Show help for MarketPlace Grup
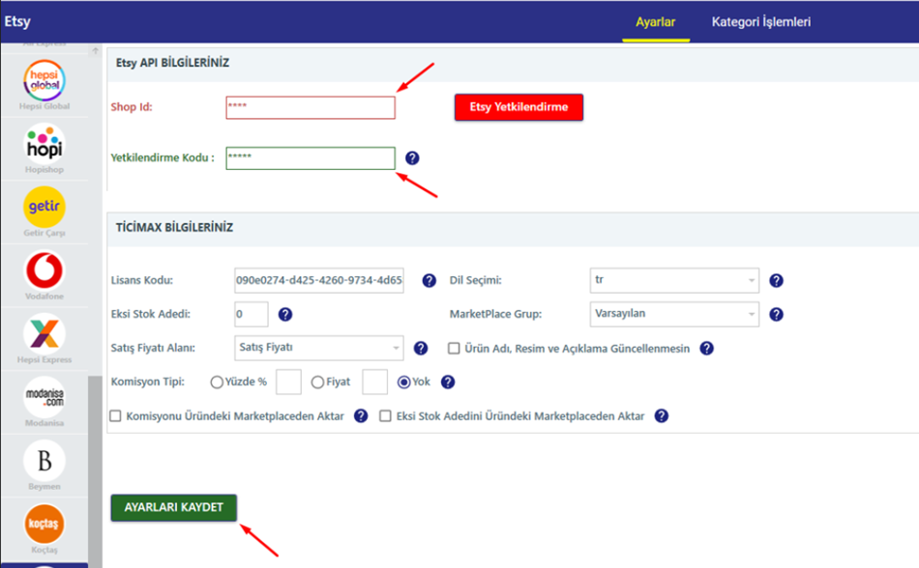The height and width of the screenshot is (568, 919). point(776,315)
